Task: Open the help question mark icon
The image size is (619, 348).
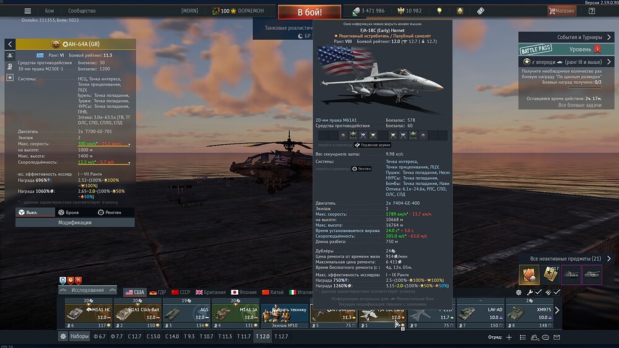Action: point(592,11)
